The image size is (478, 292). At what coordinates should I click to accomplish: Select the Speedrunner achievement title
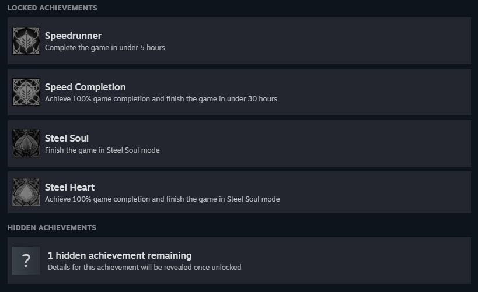(73, 36)
